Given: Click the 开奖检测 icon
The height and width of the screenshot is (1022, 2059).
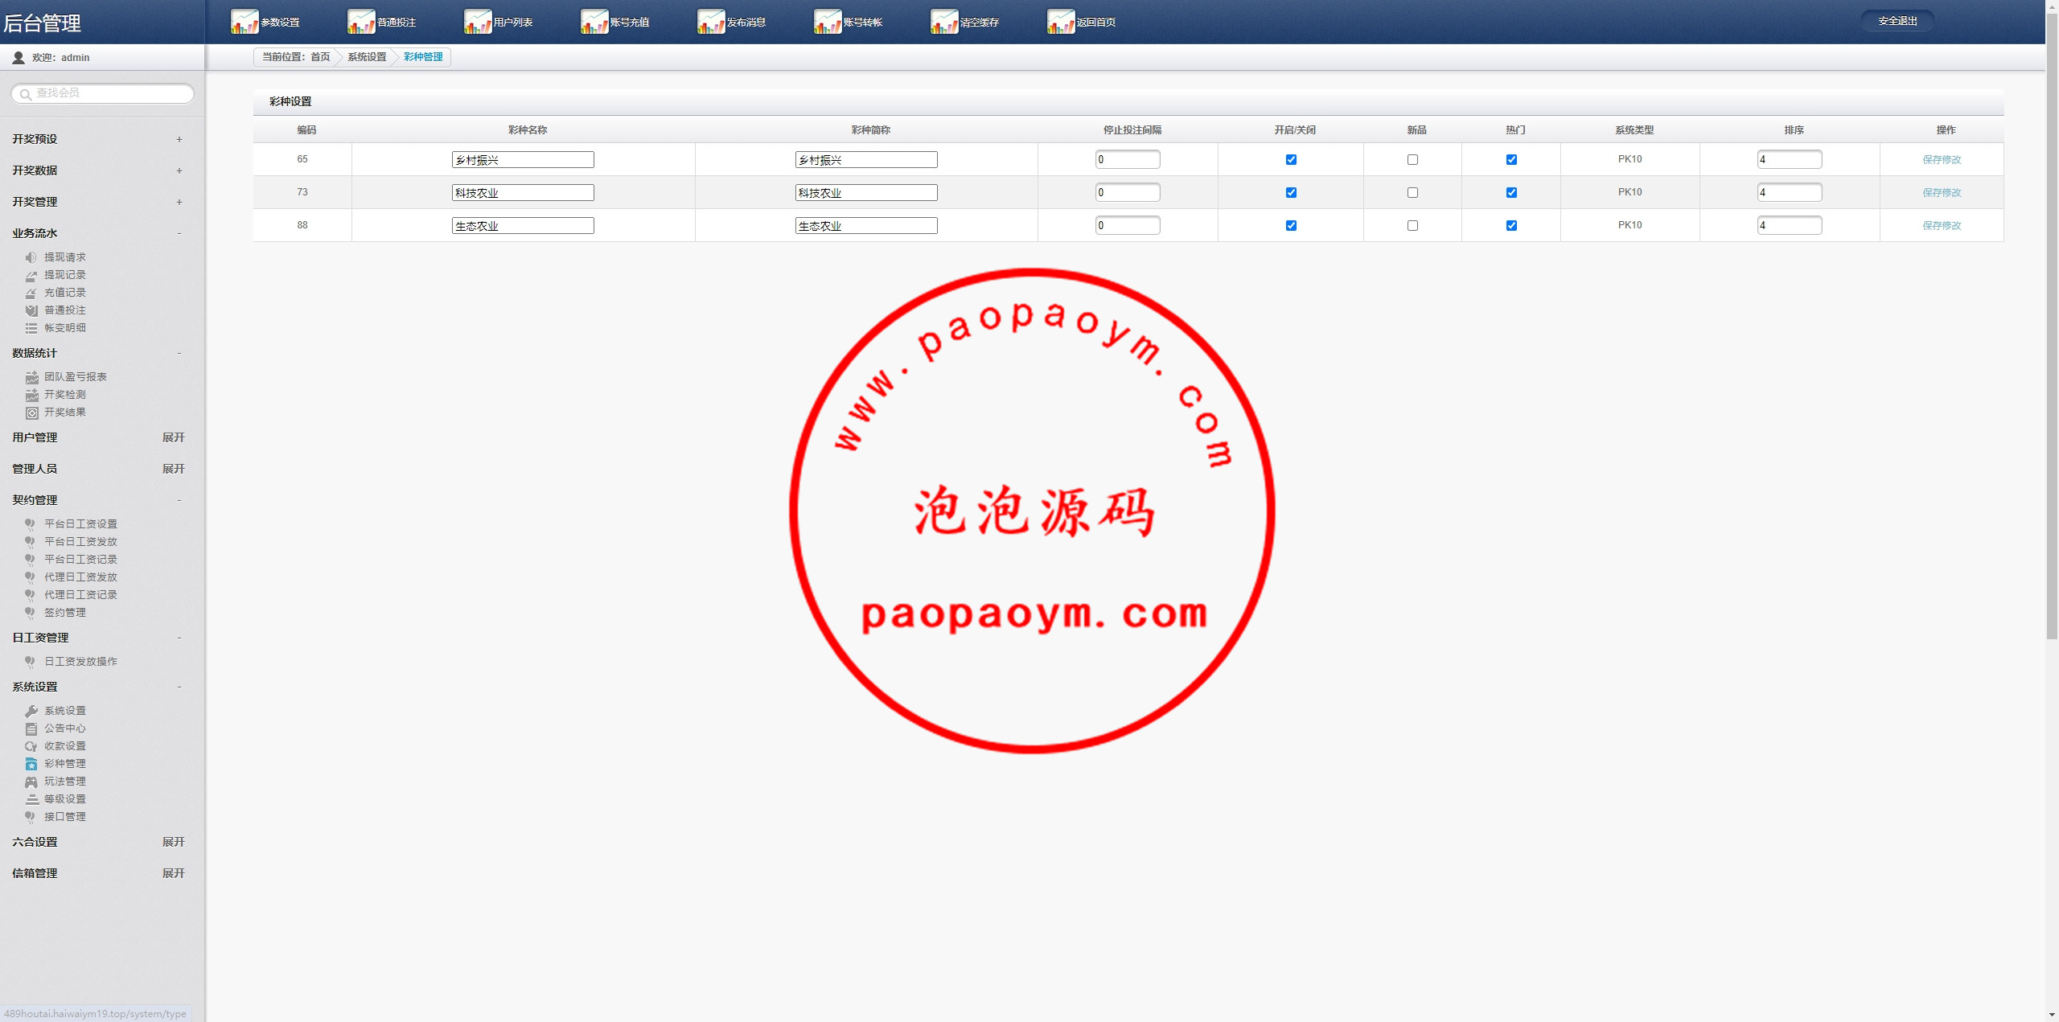Looking at the screenshot, I should click(31, 395).
